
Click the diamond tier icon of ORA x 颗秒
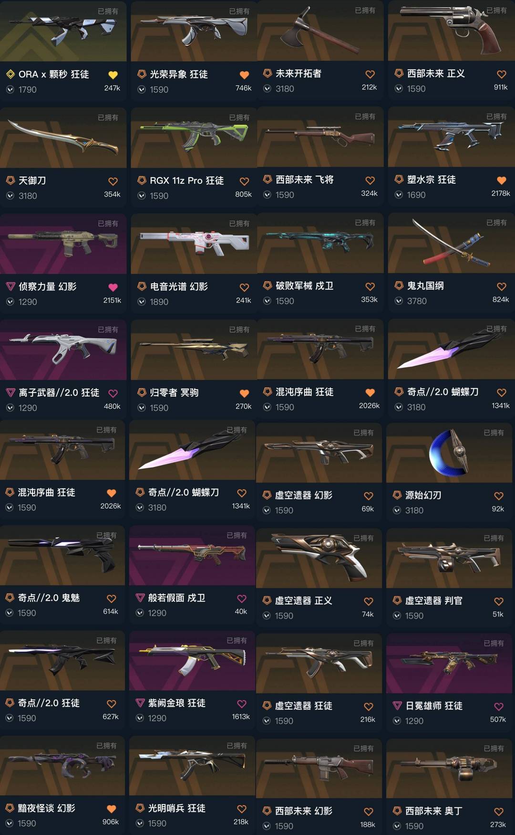point(10,74)
